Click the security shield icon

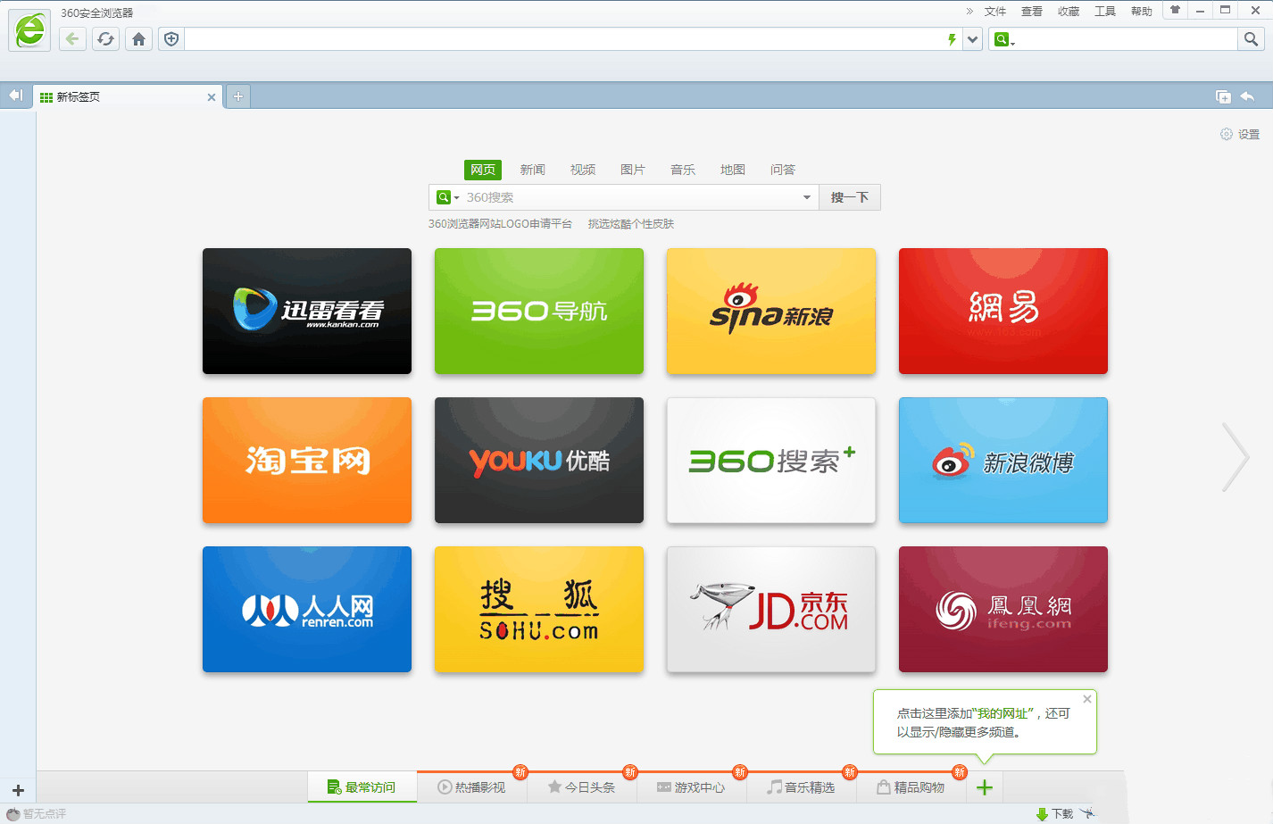pyautogui.click(x=171, y=39)
